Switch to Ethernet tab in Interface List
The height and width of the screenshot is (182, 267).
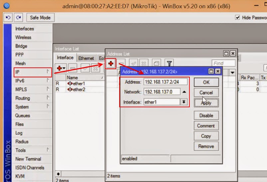coord(86,58)
